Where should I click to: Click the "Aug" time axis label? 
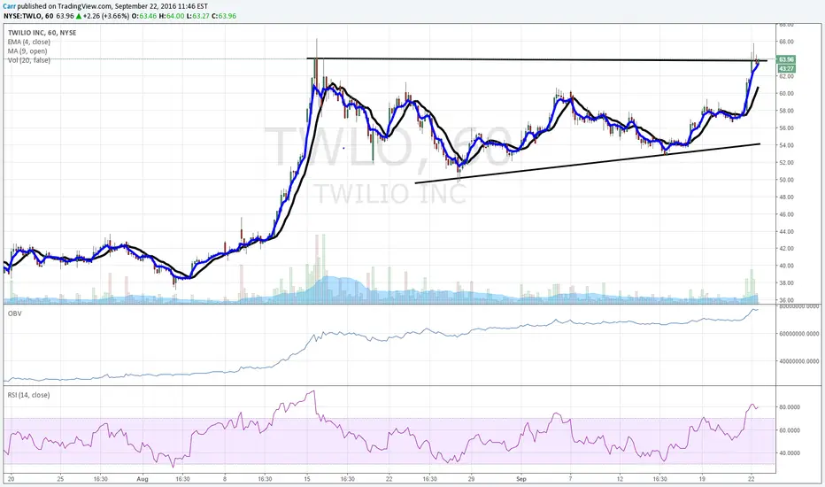[x=142, y=479]
